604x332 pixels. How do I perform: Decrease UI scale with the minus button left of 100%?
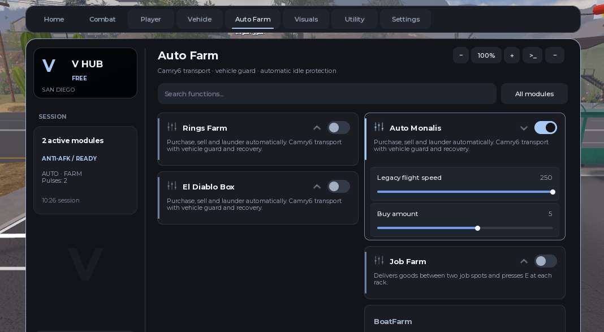(x=461, y=55)
